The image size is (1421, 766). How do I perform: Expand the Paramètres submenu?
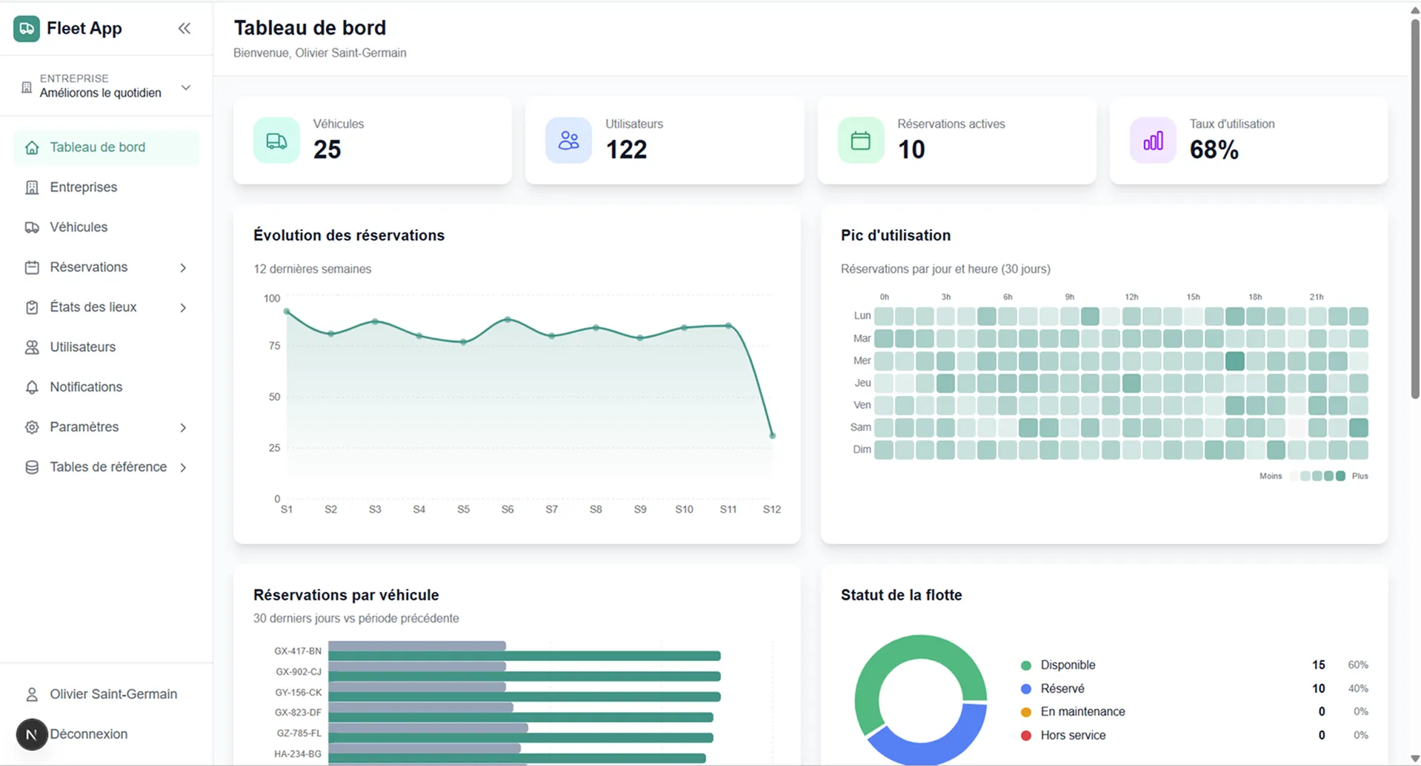pyautogui.click(x=183, y=427)
